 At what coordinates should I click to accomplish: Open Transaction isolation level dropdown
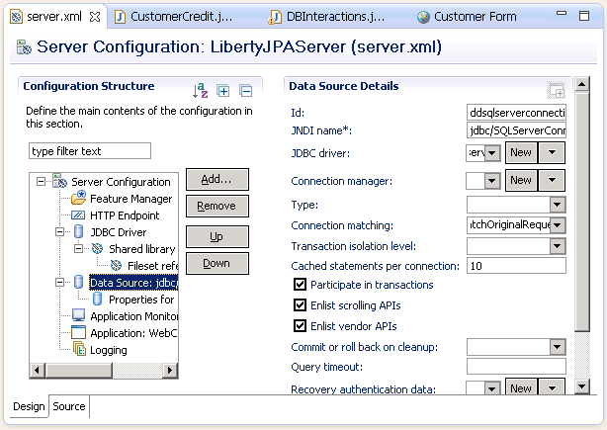(x=557, y=246)
